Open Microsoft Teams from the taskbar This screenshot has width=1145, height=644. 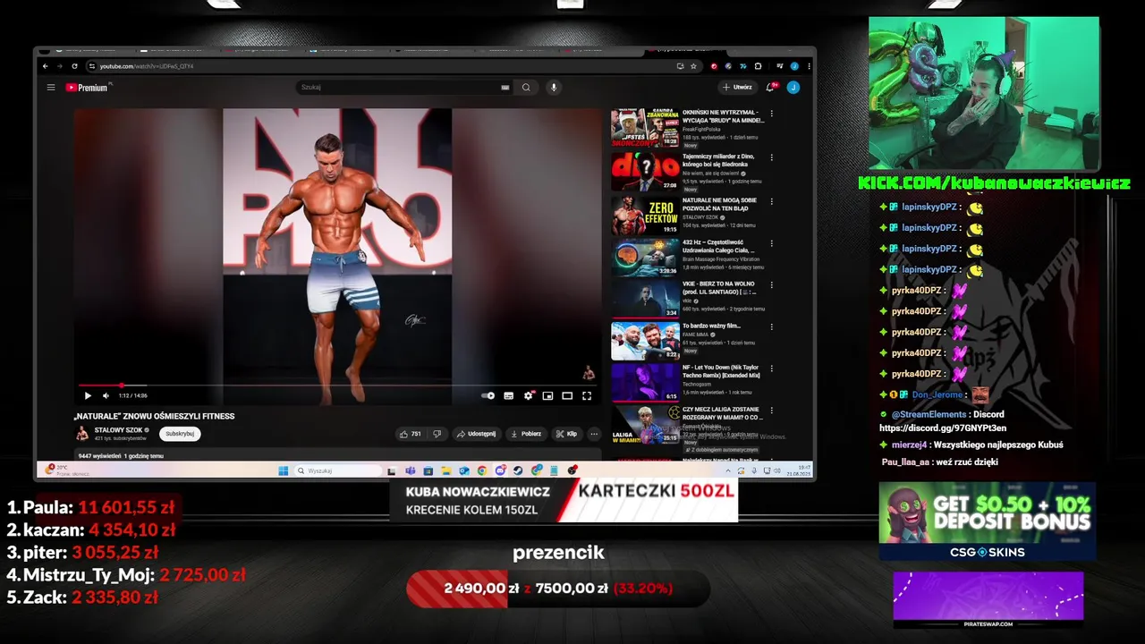(x=410, y=470)
